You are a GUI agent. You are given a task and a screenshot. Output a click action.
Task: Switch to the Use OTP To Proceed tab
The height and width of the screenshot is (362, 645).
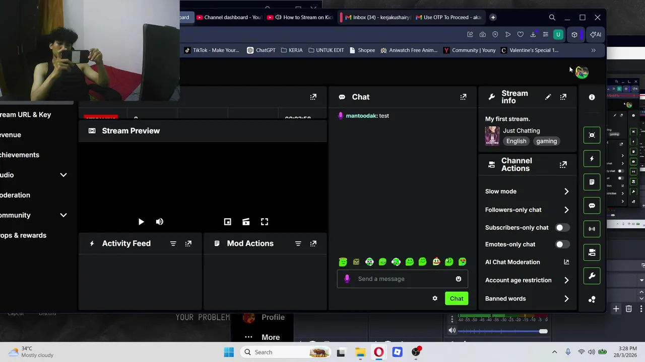tap(448, 17)
